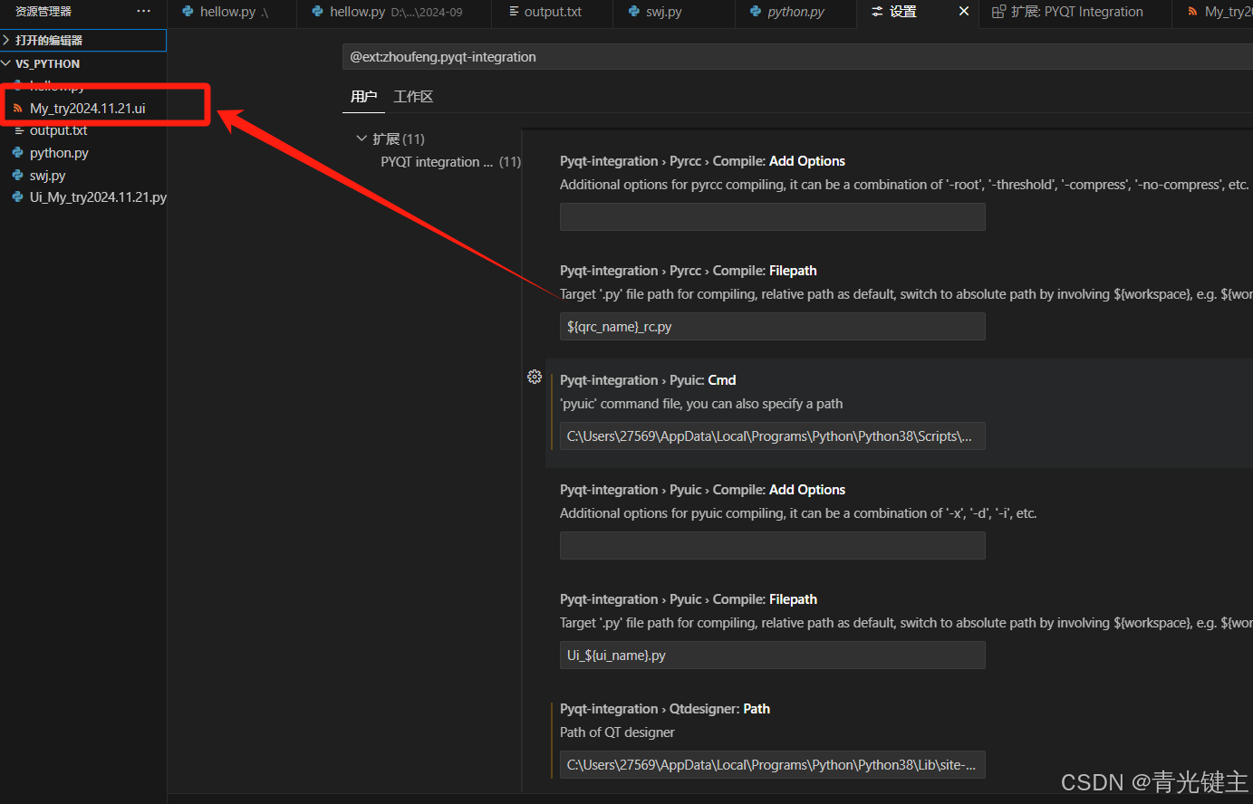
Task: Click the orange .ui icon of My_try2024.11.21.ui
Action: 18,108
